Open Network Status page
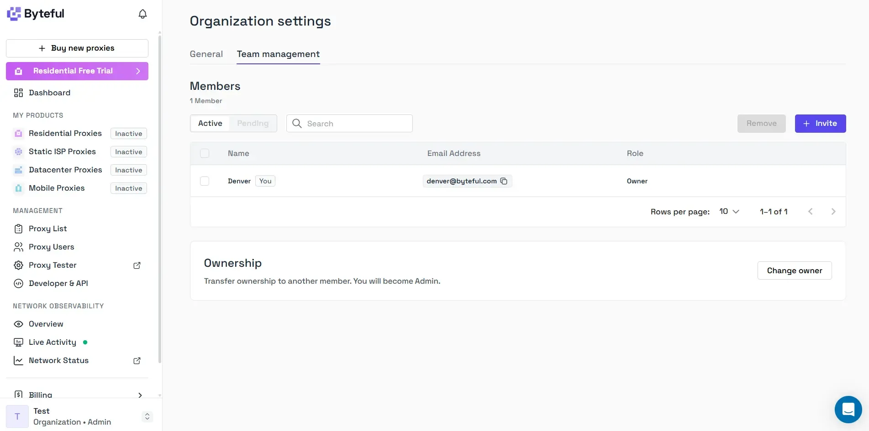 [58, 360]
